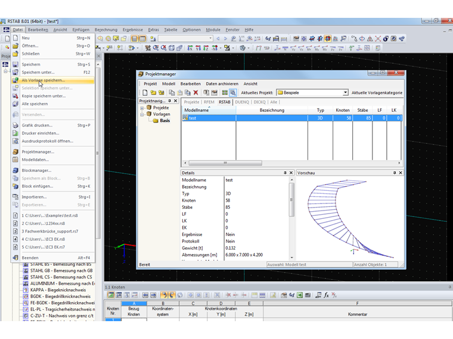453x339 pixels.
Task: Select the test model row in Projektmanager
Action: coord(292,118)
